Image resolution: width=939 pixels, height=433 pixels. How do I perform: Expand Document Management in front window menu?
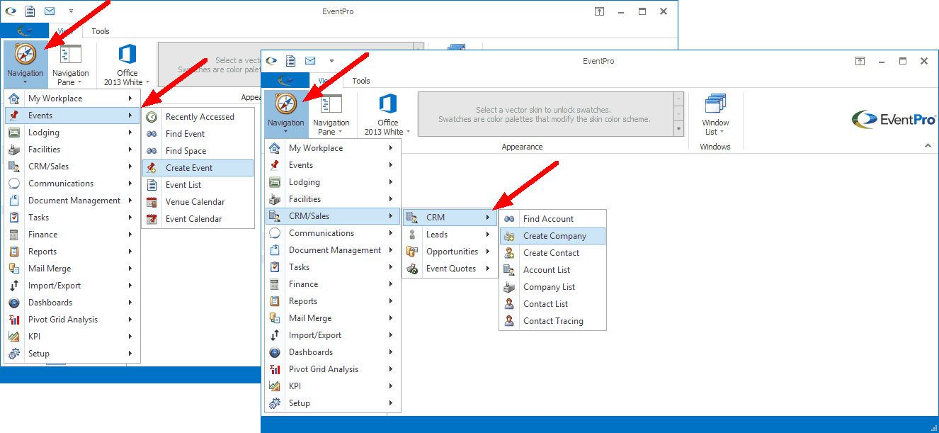tap(332, 250)
